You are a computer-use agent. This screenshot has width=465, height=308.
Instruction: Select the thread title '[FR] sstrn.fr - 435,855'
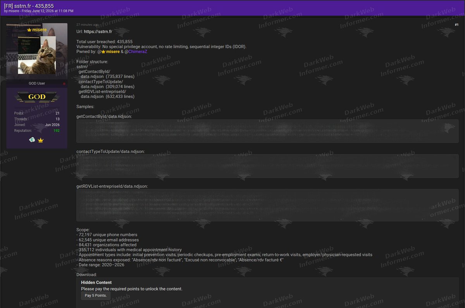[x=29, y=6]
